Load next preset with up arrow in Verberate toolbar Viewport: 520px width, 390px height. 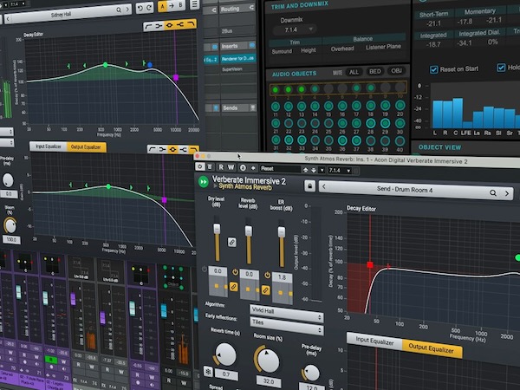[x=305, y=170]
